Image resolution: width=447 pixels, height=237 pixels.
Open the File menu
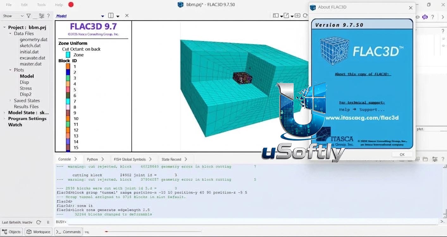(x=9, y=5)
